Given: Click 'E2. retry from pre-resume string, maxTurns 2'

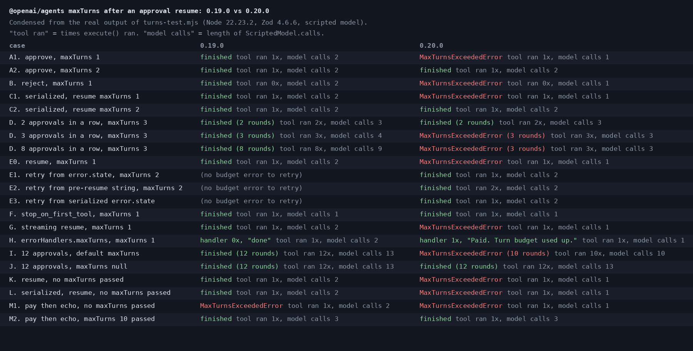Looking at the screenshot, I should (x=96, y=188).
